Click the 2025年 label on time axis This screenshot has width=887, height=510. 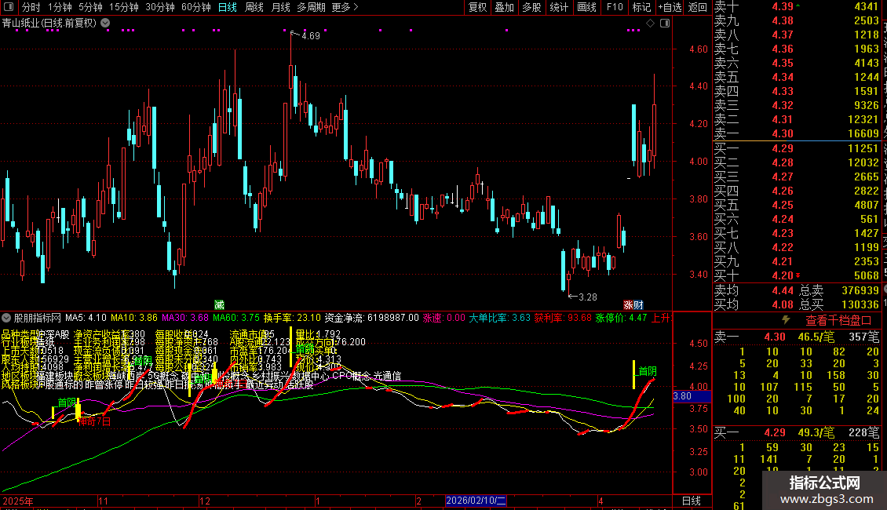click(x=17, y=501)
